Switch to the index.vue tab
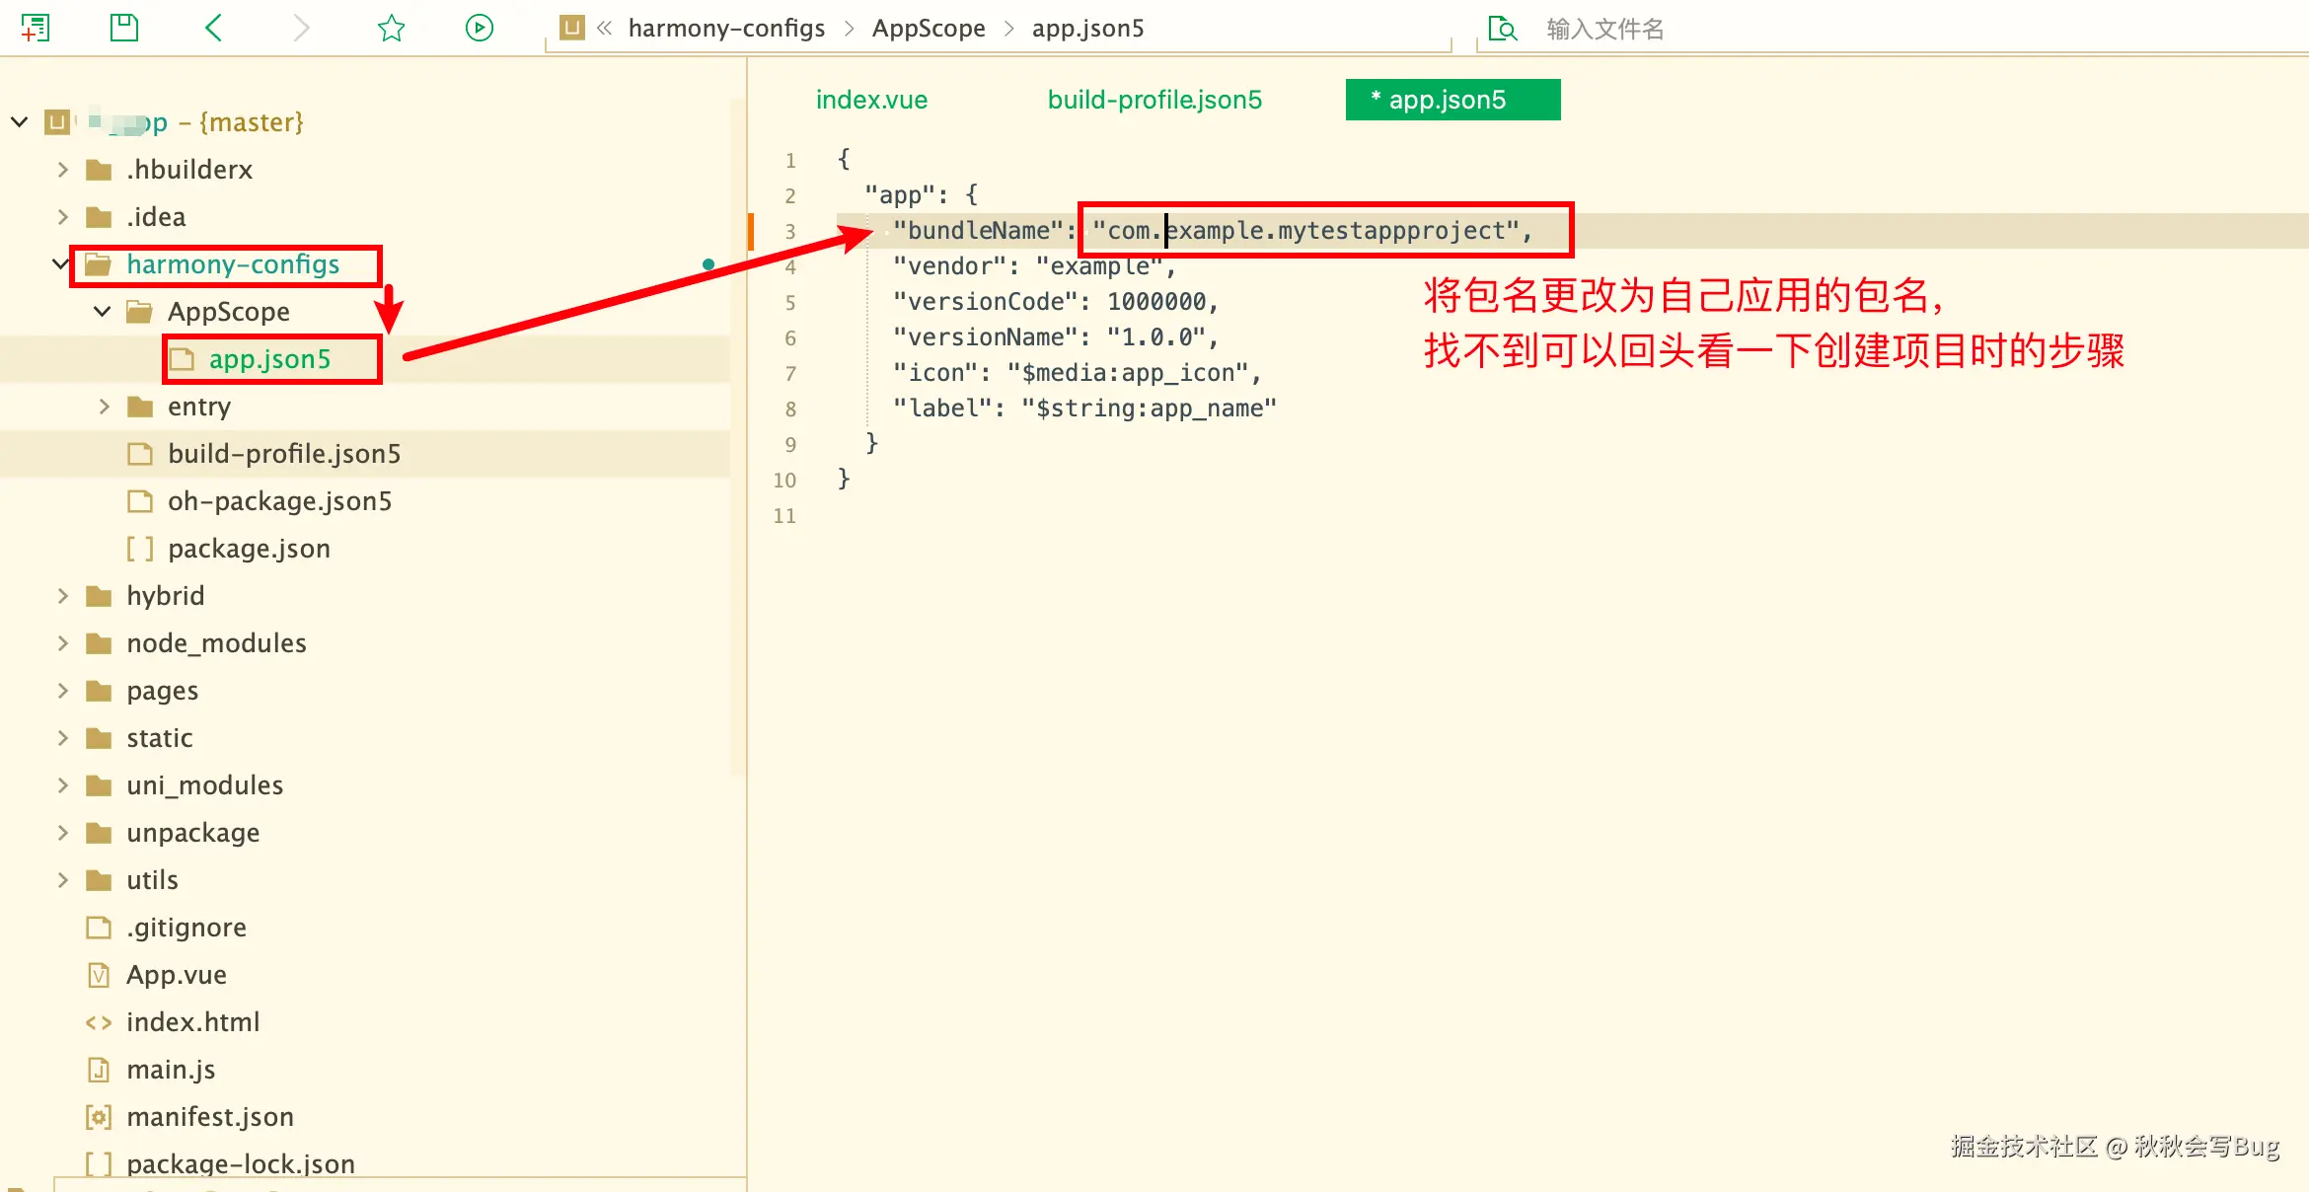The height and width of the screenshot is (1192, 2309). tap(871, 100)
